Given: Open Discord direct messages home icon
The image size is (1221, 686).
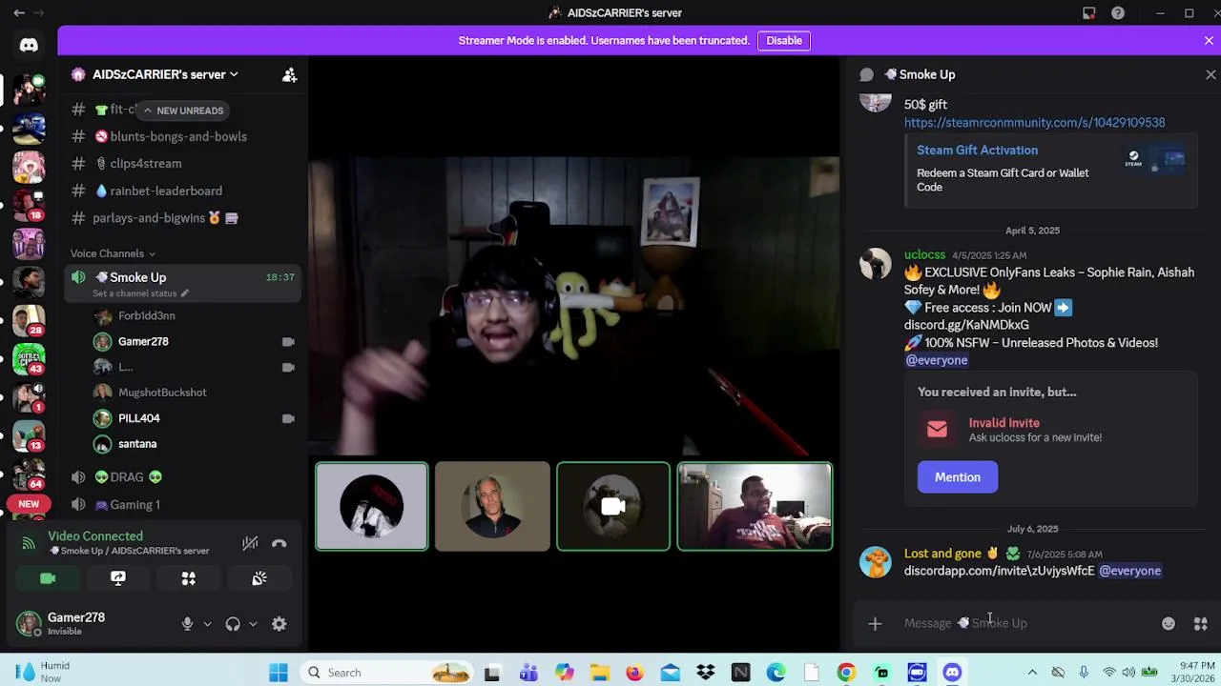Looking at the screenshot, I should pos(29,45).
